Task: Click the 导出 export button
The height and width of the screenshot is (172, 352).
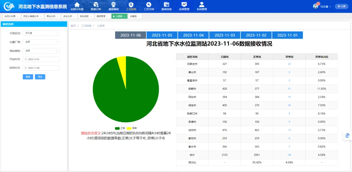Action: [x=40, y=77]
